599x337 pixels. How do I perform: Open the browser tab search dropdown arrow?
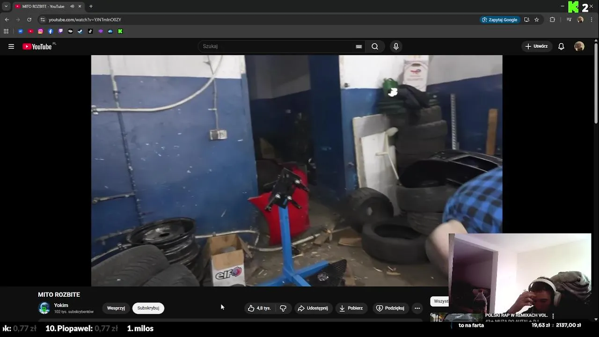pos(6,6)
